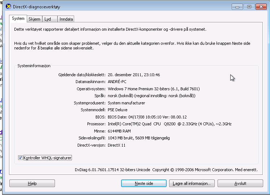Click the System manufacturer value
Screen dimensions: 270x195
pos(127,103)
